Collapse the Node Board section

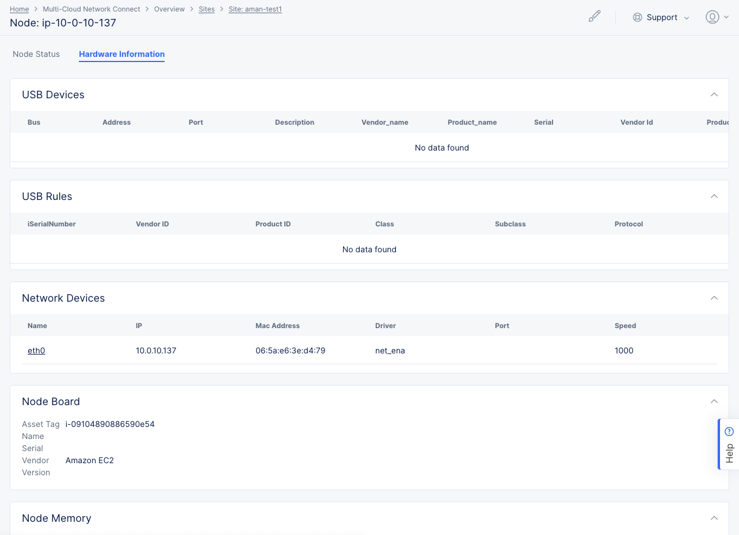714,401
